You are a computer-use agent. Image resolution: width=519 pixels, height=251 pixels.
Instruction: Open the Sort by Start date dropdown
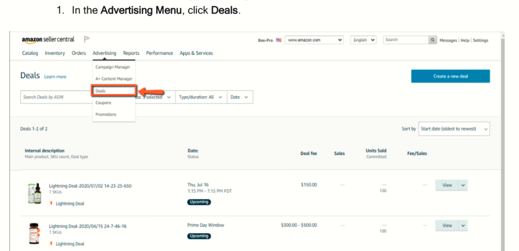(454, 129)
